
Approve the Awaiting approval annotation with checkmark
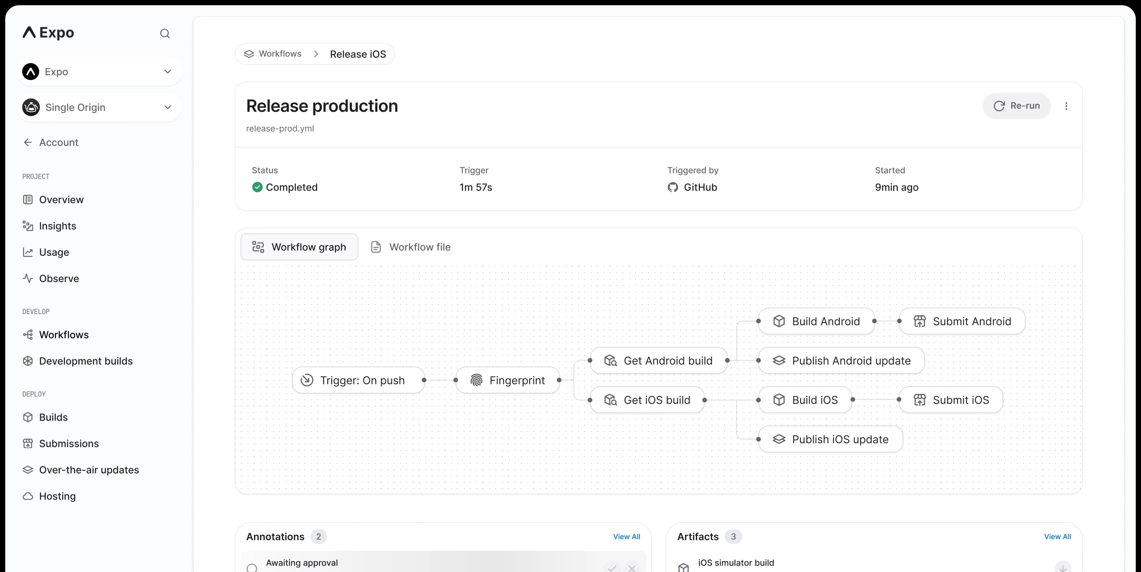pos(612,567)
